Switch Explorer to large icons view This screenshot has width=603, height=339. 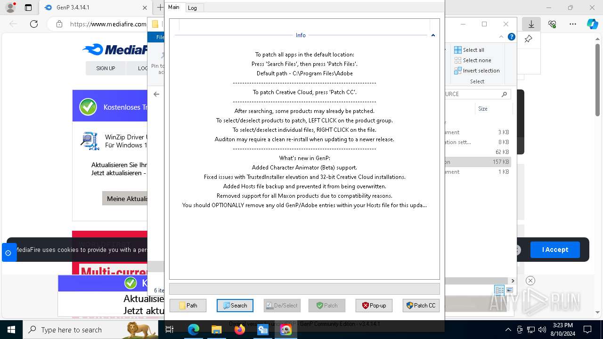(509, 290)
